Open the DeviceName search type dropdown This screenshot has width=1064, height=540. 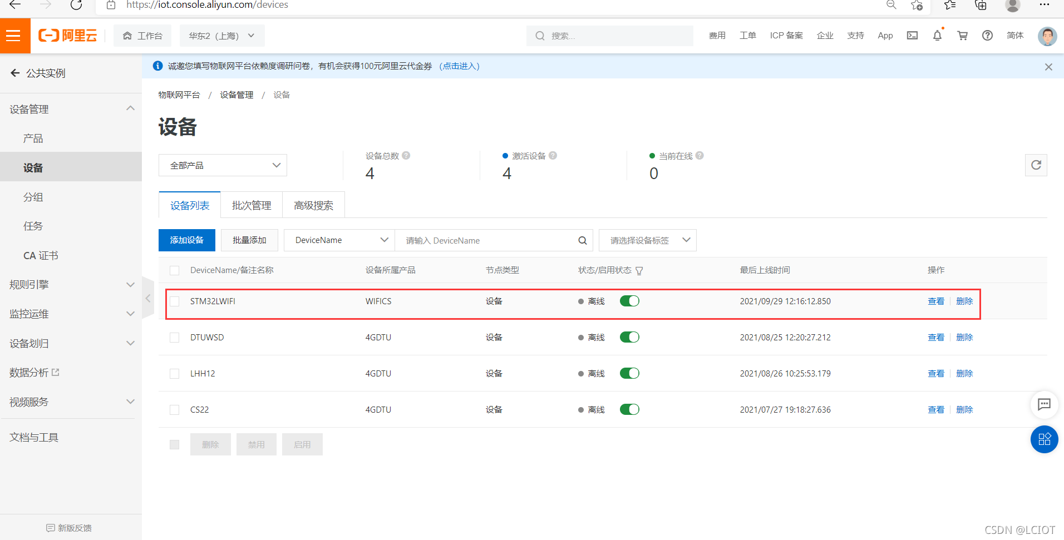pyautogui.click(x=339, y=240)
